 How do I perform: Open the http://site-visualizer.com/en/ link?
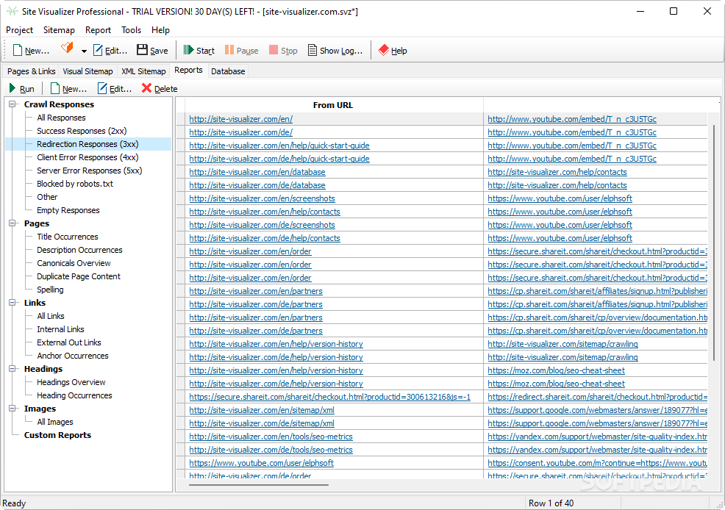(x=240, y=119)
